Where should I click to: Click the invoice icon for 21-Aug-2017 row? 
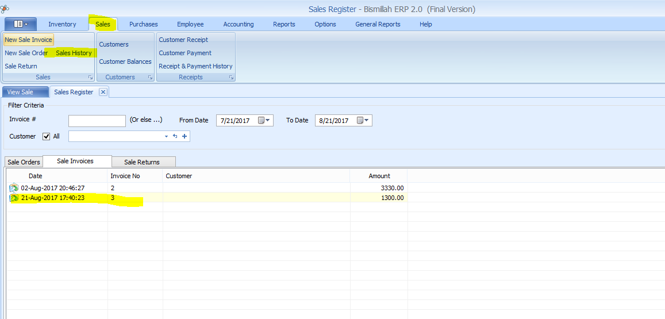coord(14,198)
